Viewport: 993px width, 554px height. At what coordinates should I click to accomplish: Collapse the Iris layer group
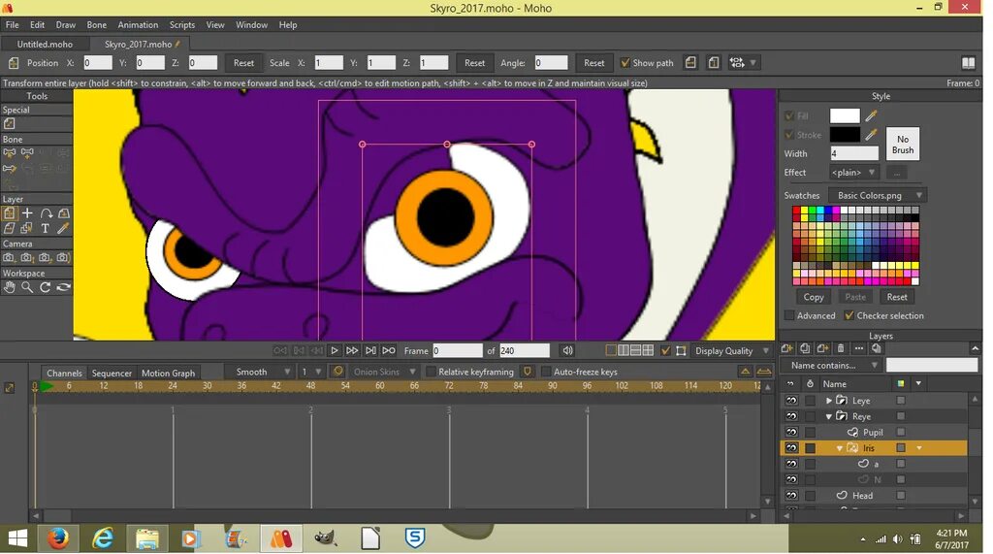(839, 448)
